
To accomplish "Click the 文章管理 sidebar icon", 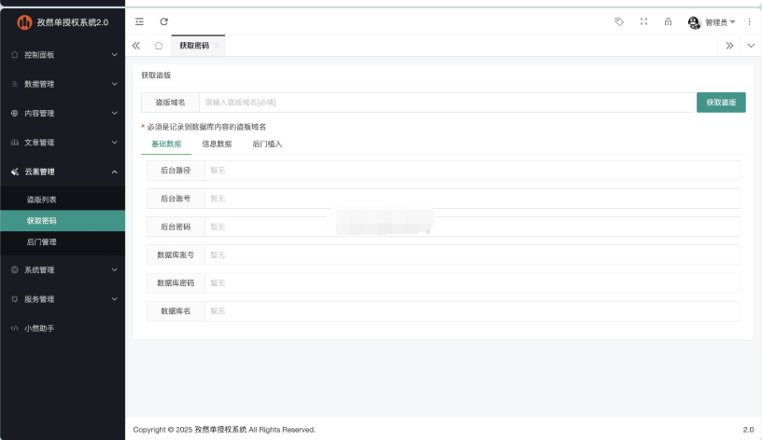I will point(15,142).
